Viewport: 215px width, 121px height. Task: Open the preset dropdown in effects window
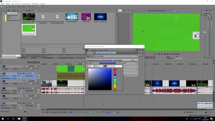pyautogui.click(x=116, y=56)
